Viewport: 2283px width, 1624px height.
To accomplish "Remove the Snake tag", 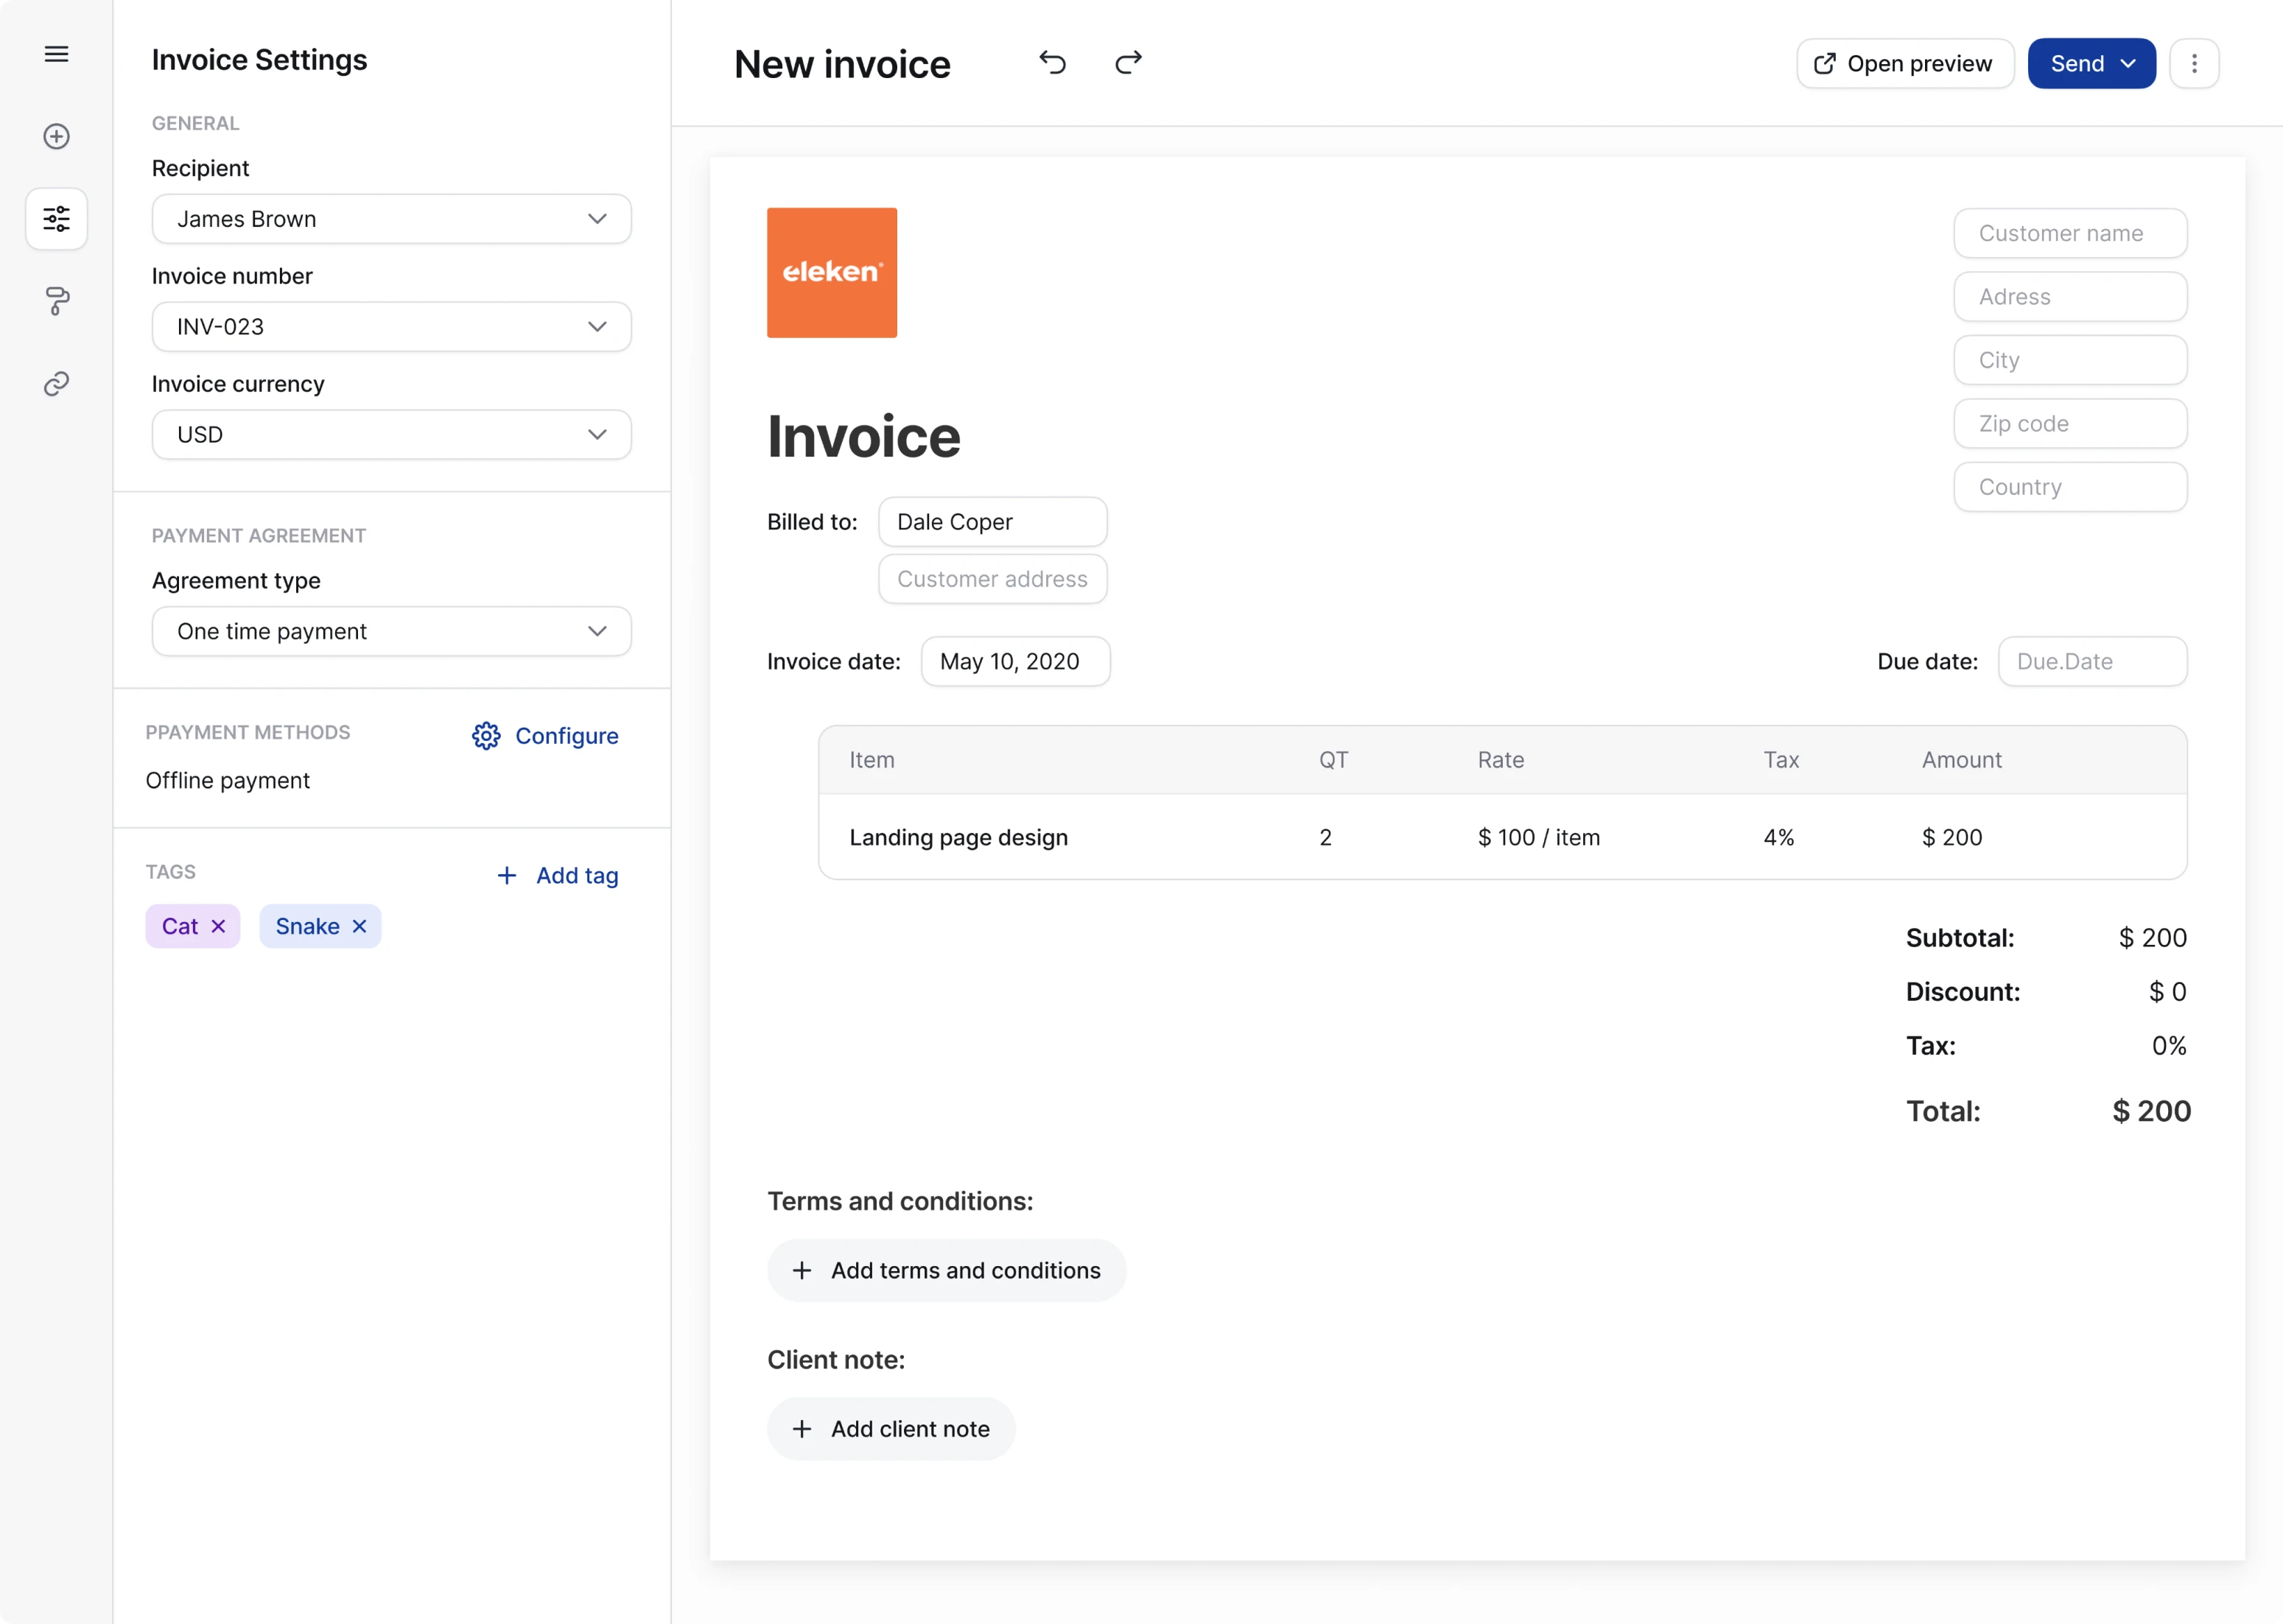I will tap(359, 926).
